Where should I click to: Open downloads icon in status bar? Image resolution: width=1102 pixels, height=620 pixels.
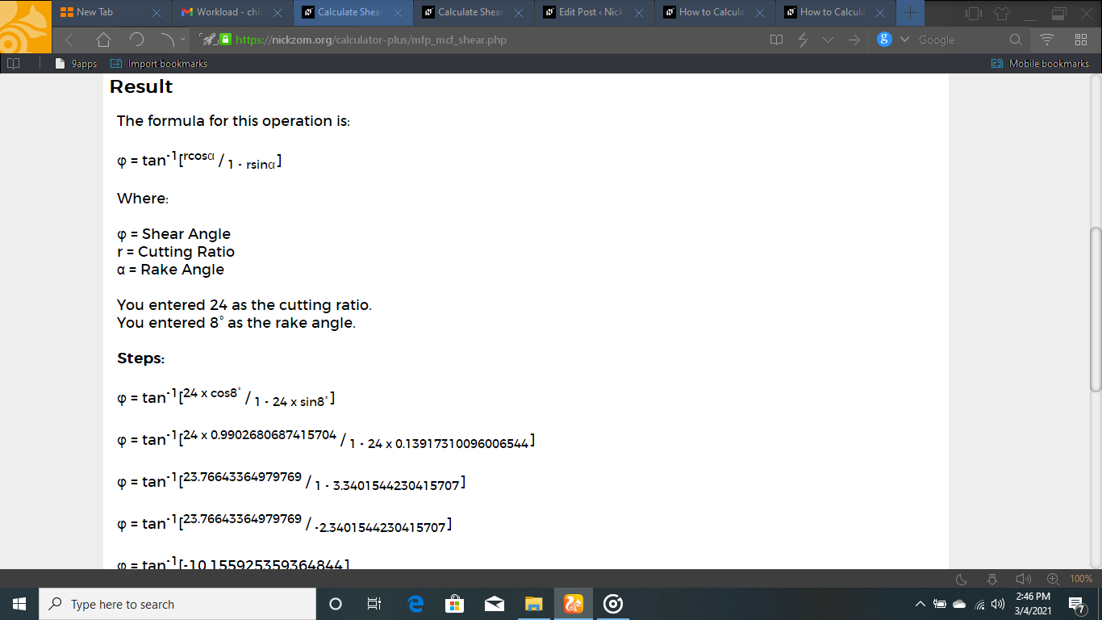coord(992,579)
